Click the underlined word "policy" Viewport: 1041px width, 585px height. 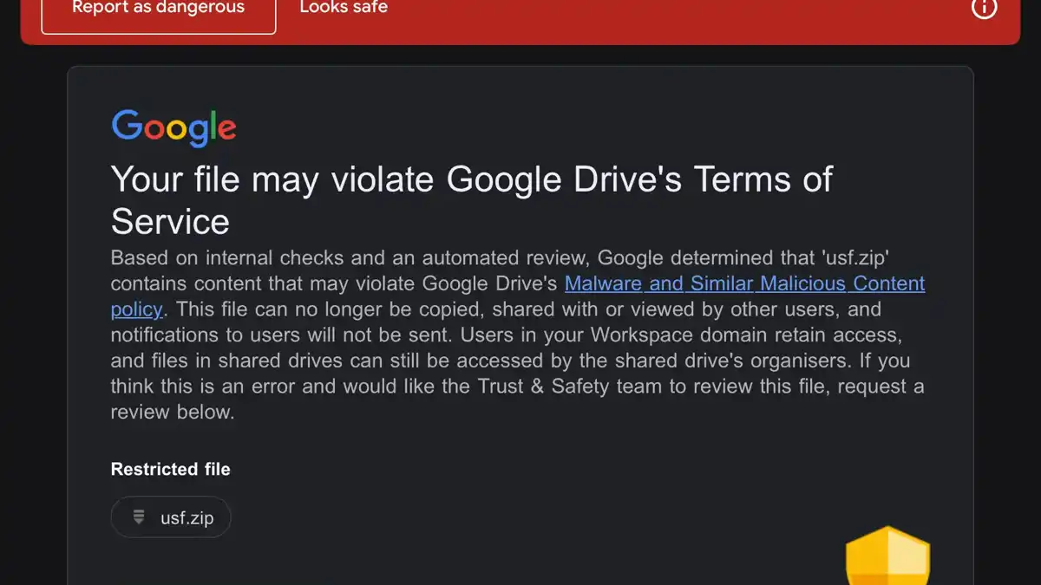[x=136, y=309]
